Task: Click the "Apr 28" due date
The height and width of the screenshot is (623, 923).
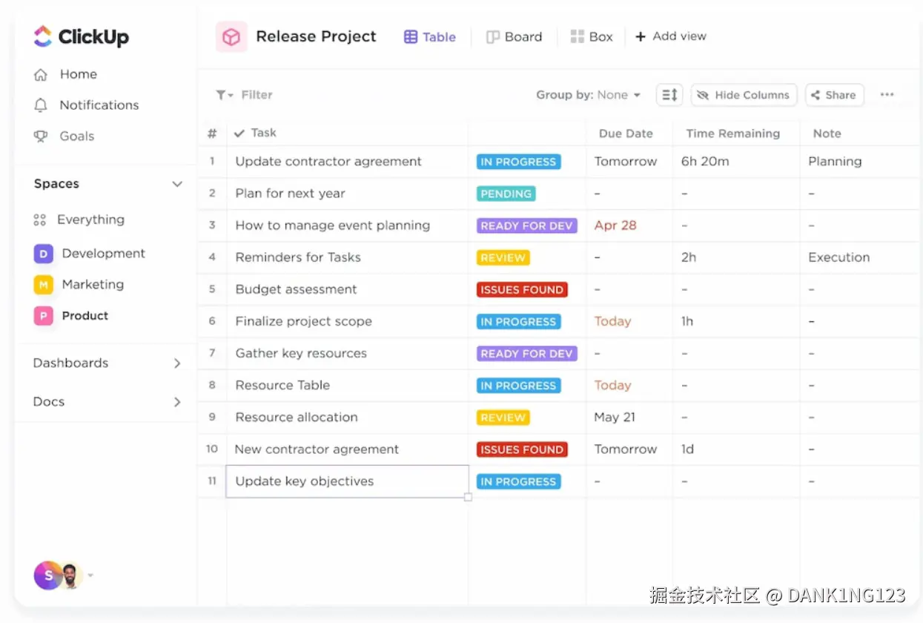Action: [615, 225]
